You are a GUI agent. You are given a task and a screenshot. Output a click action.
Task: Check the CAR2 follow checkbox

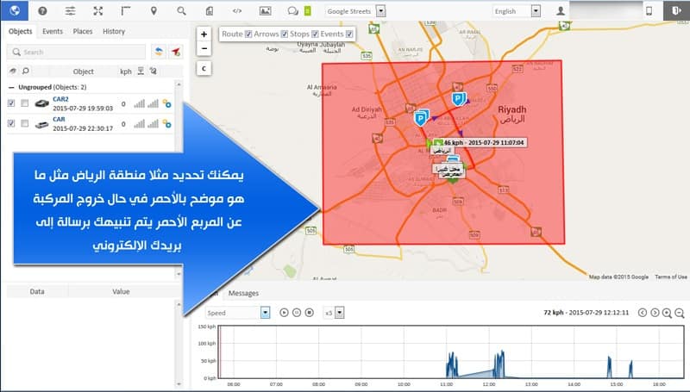pyautogui.click(x=25, y=103)
